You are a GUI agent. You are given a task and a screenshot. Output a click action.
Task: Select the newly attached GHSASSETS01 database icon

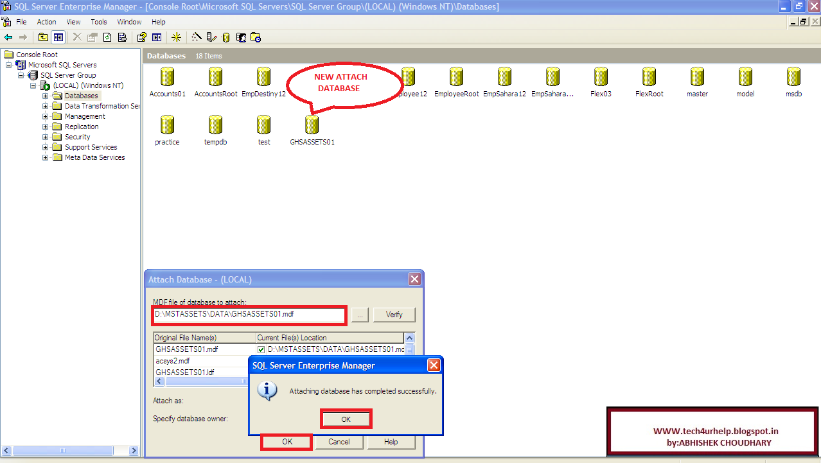[x=312, y=125]
